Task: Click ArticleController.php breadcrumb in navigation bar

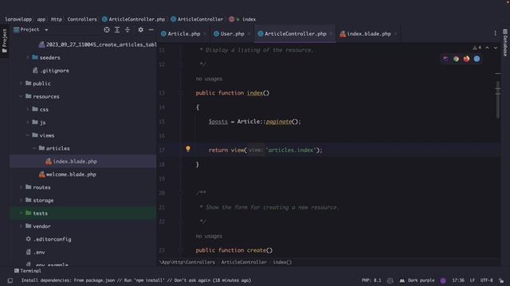Action: 134,19
